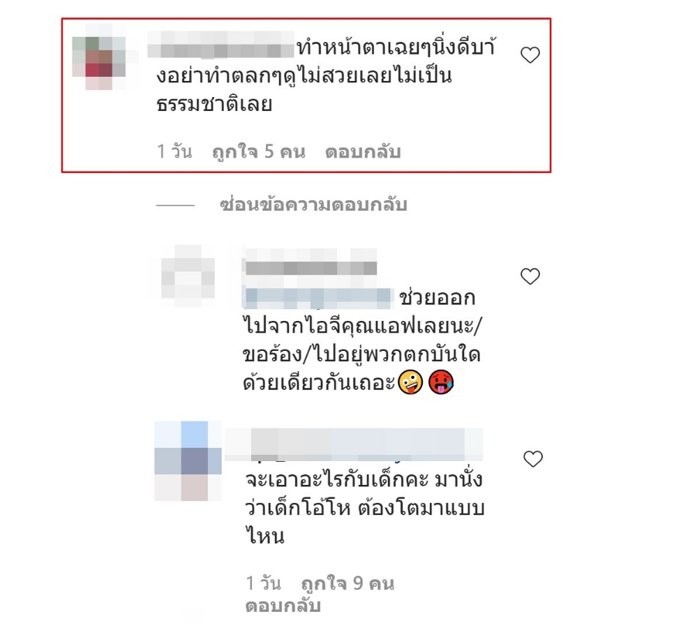The height and width of the screenshot is (623, 695).
Task: Open the blue pixelated avatar of last reply
Action: click(x=188, y=461)
